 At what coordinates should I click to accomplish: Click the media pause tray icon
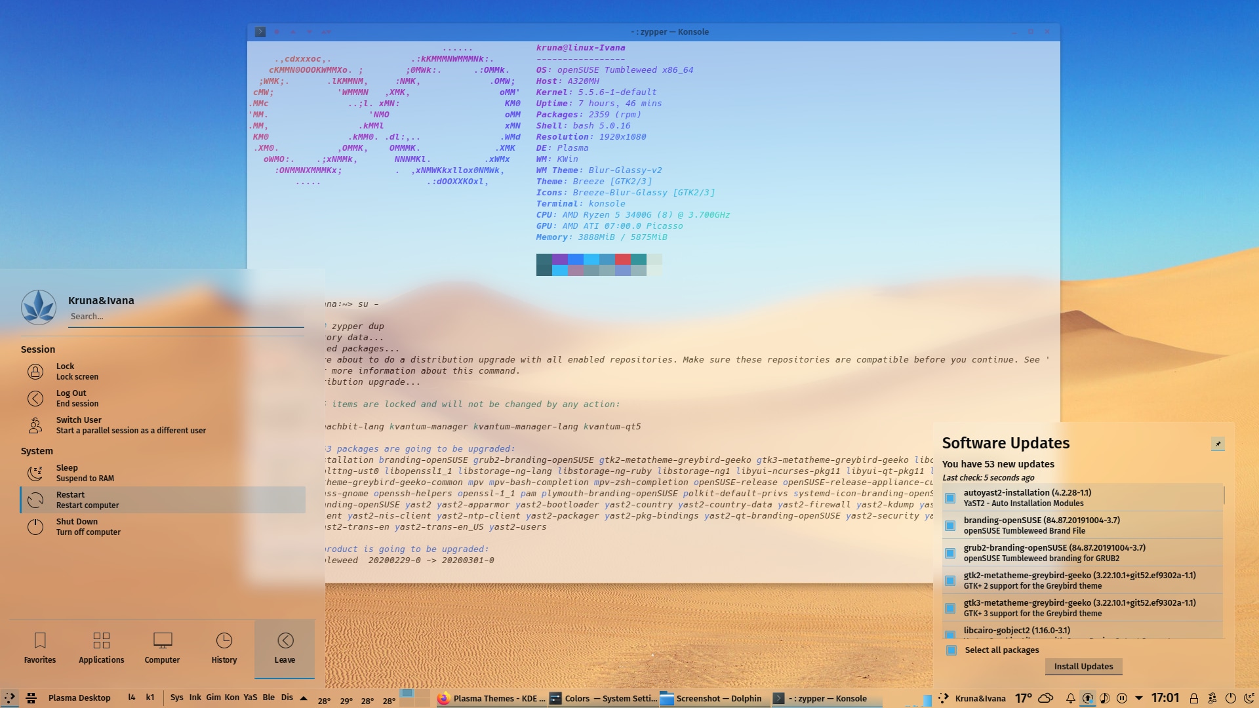coord(1122,699)
